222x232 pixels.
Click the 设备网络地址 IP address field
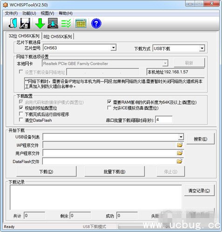pos(103,72)
